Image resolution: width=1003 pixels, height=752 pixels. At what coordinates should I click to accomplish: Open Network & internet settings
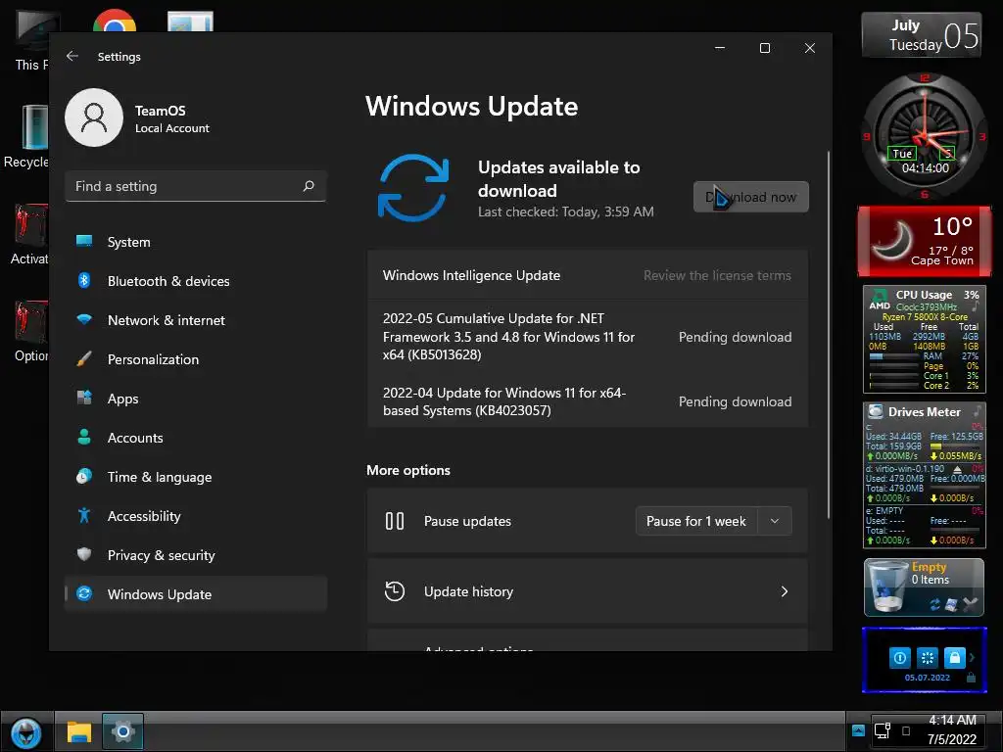click(196, 320)
